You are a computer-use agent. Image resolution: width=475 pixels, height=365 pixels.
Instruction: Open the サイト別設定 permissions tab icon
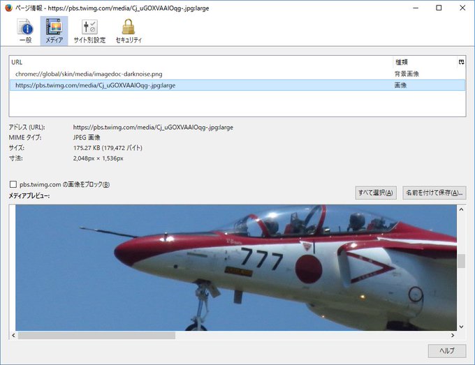click(x=89, y=31)
